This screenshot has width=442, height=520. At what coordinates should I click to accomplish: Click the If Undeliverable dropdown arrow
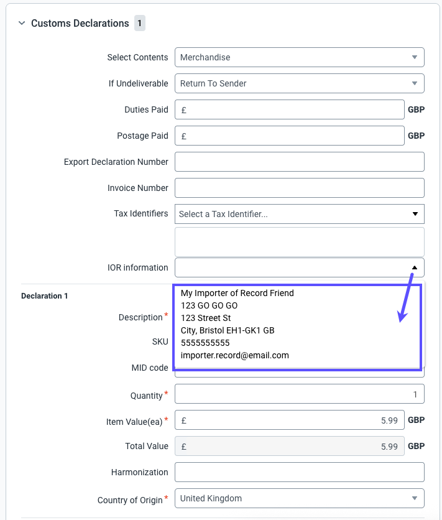click(x=415, y=83)
